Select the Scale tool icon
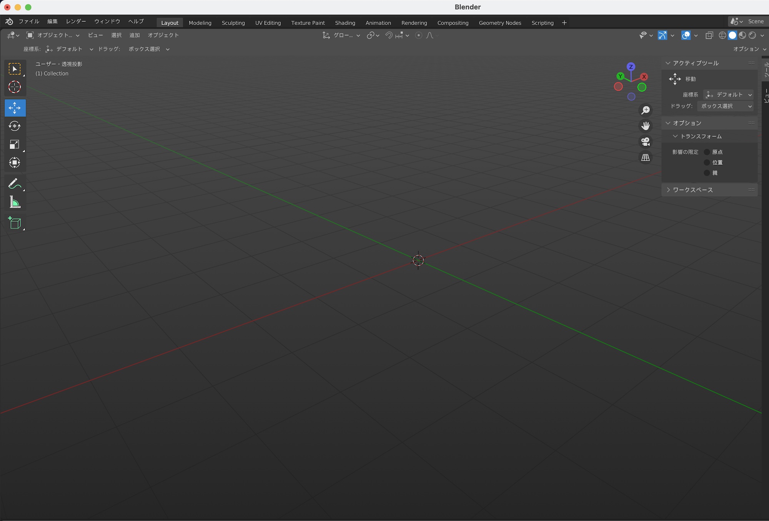This screenshot has height=521, width=769. pos(15,144)
